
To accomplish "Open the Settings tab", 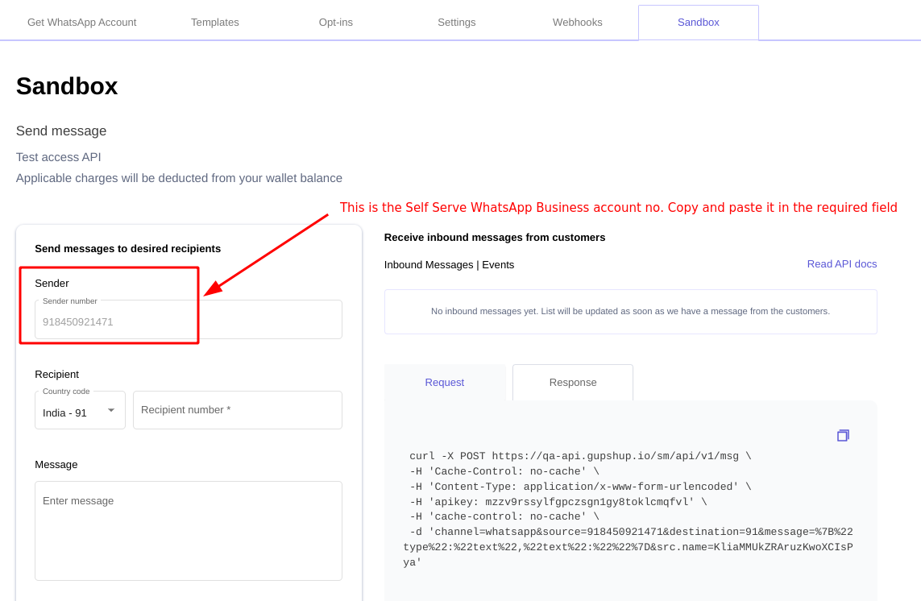I will point(456,23).
